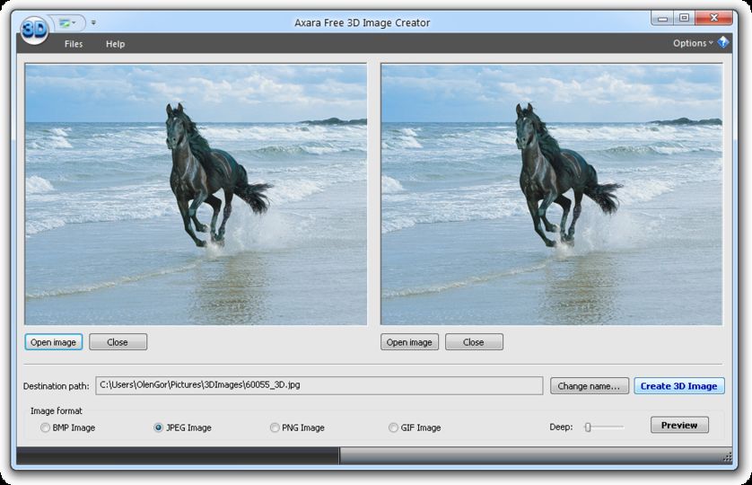Select the JPEG Image radio button

tap(160, 428)
